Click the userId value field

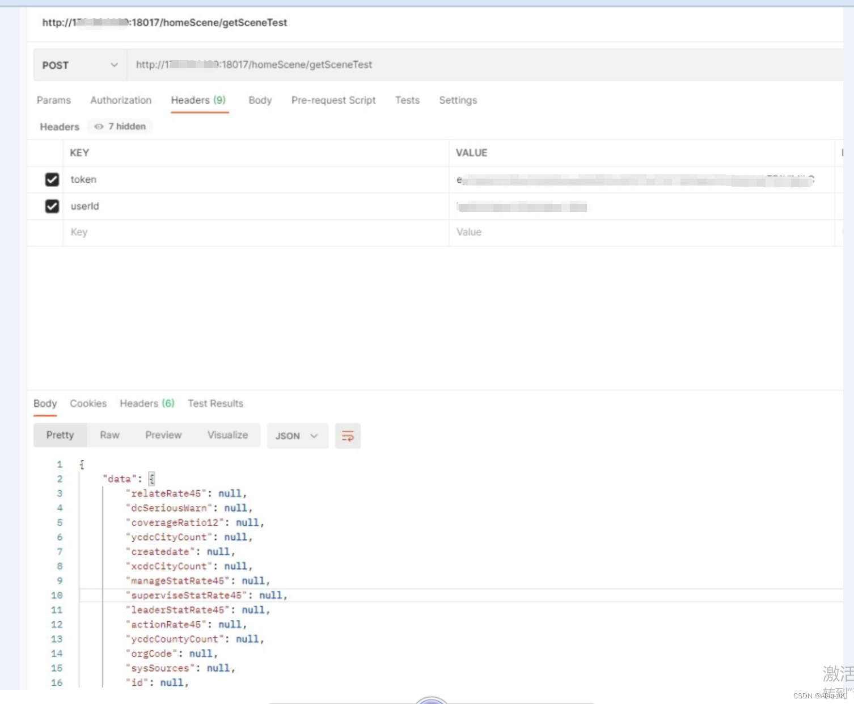click(641, 206)
